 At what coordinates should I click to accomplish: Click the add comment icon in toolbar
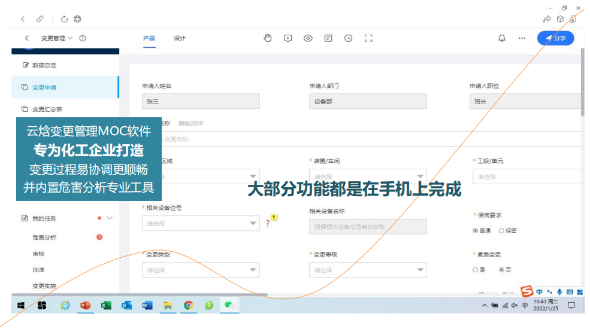288,38
